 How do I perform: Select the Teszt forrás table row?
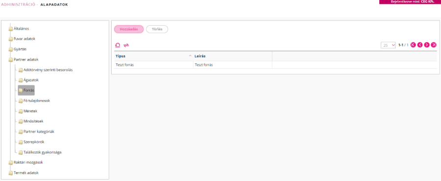point(275,65)
